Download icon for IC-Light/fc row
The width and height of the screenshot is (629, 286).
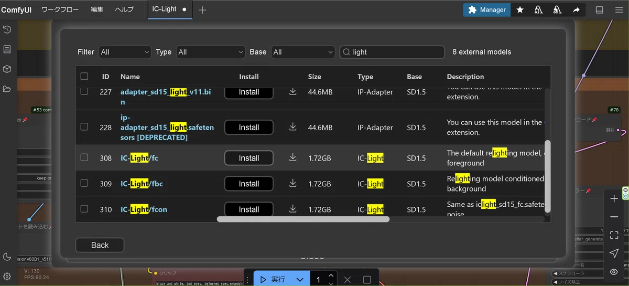[293, 158]
